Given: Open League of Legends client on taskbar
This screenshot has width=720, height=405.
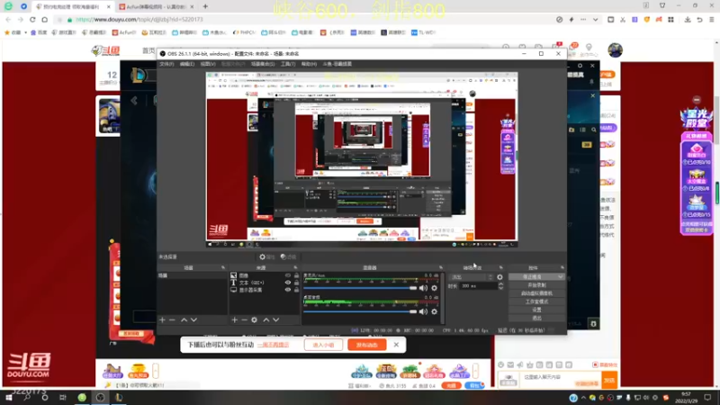Looking at the screenshot, I should pos(119,397).
